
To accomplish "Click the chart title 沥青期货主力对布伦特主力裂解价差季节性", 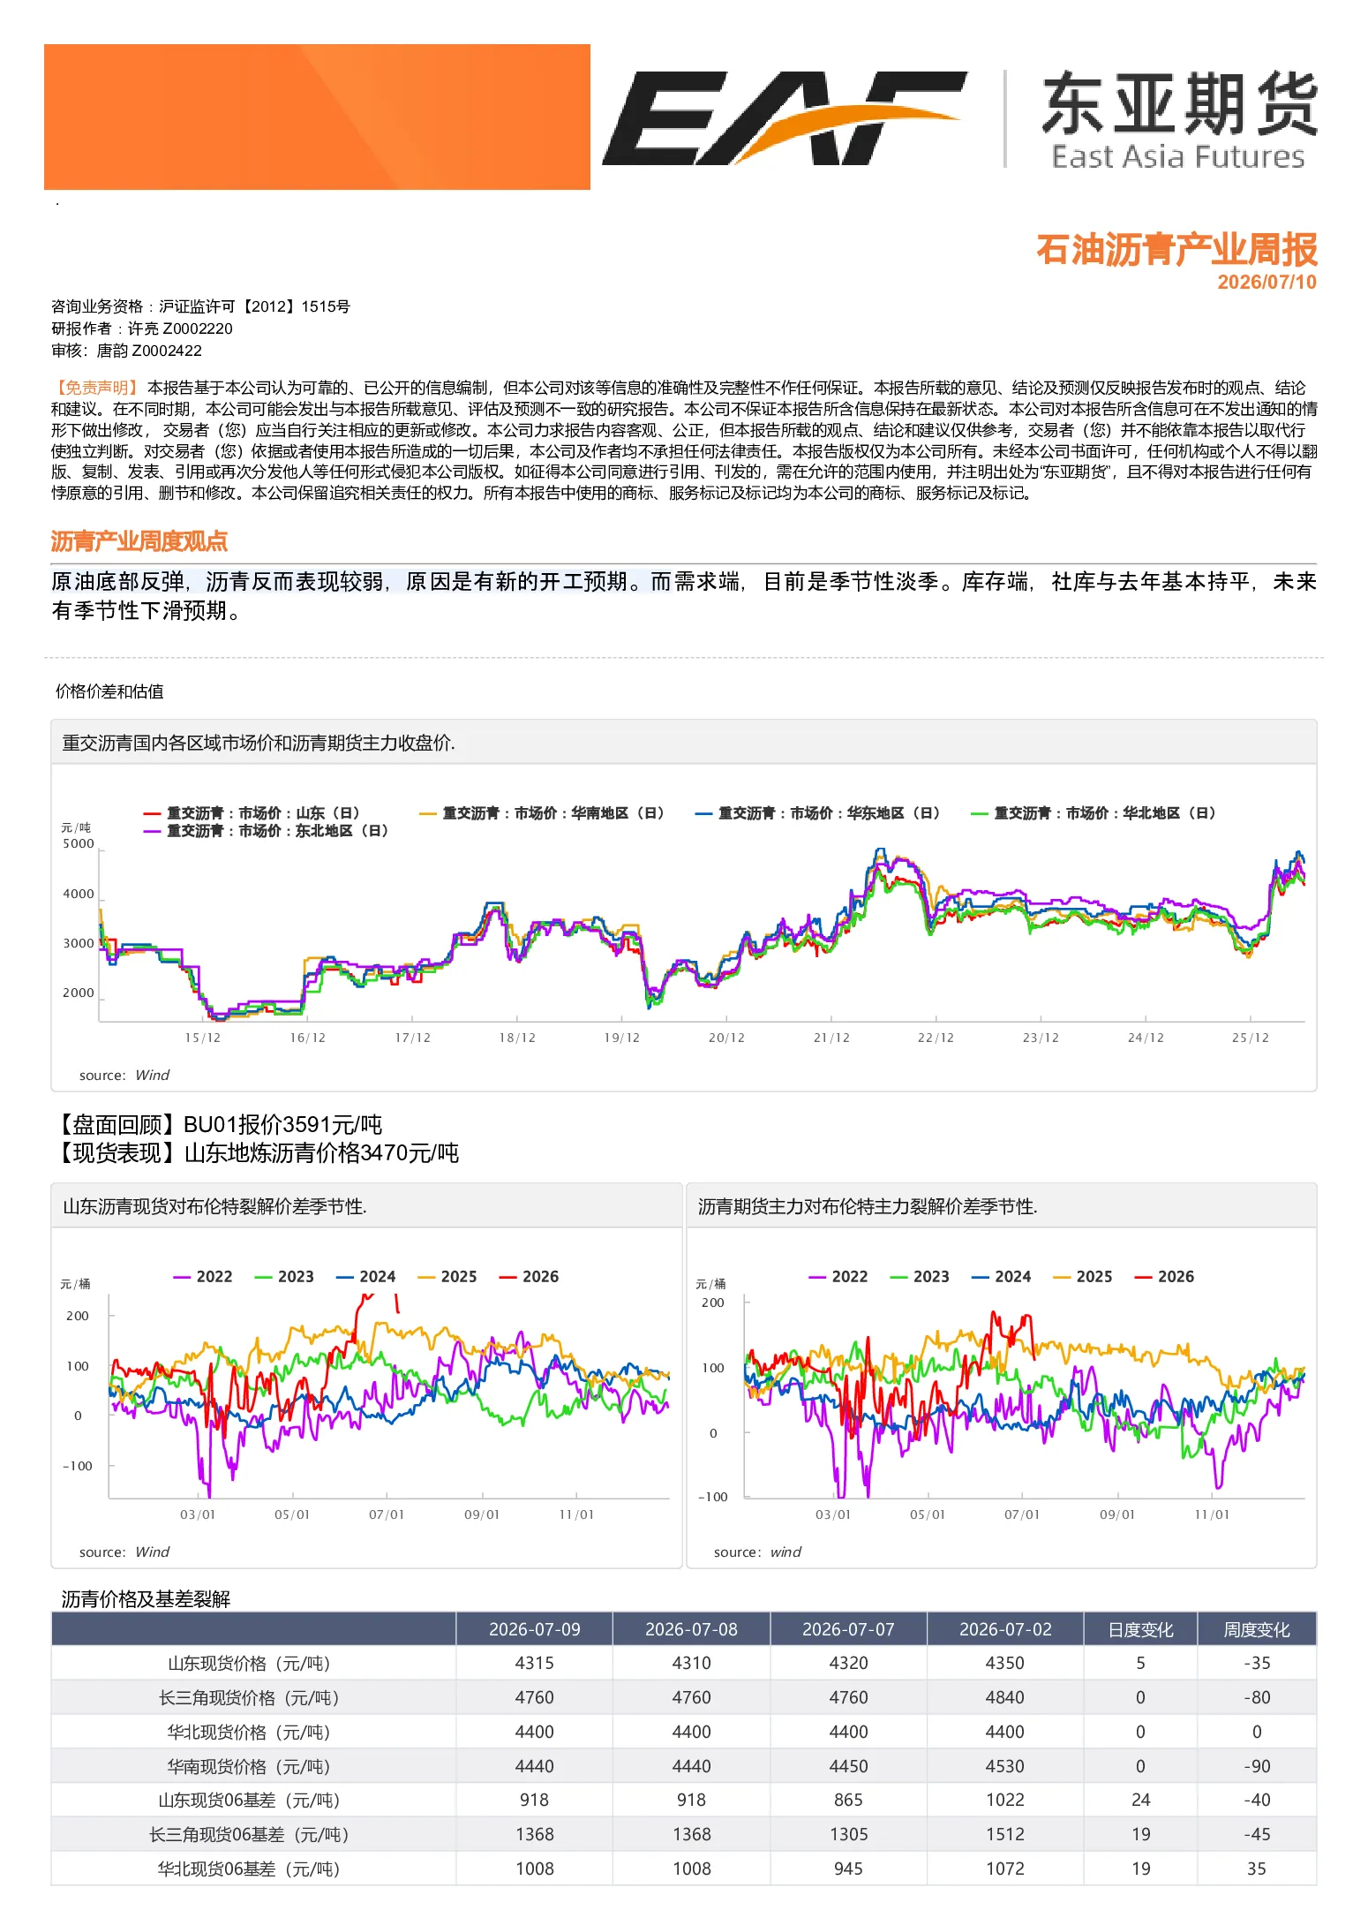I will point(868,1206).
